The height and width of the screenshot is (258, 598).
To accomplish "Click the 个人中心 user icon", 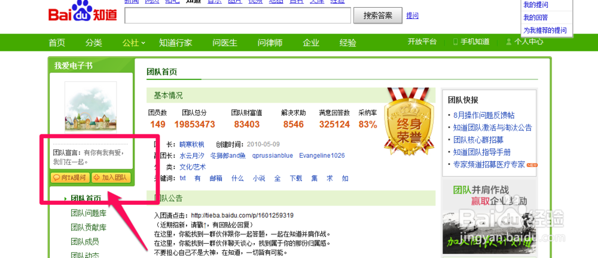I will (508, 42).
